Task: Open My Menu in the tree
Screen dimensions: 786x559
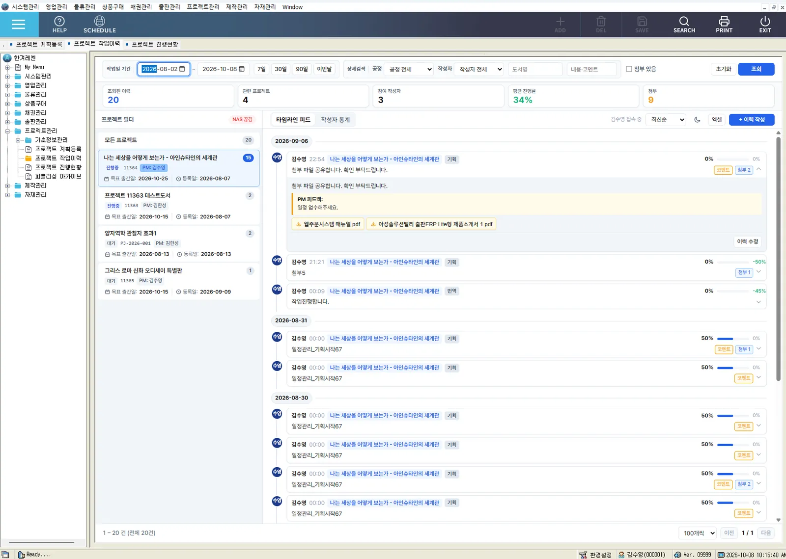Action: click(x=34, y=67)
